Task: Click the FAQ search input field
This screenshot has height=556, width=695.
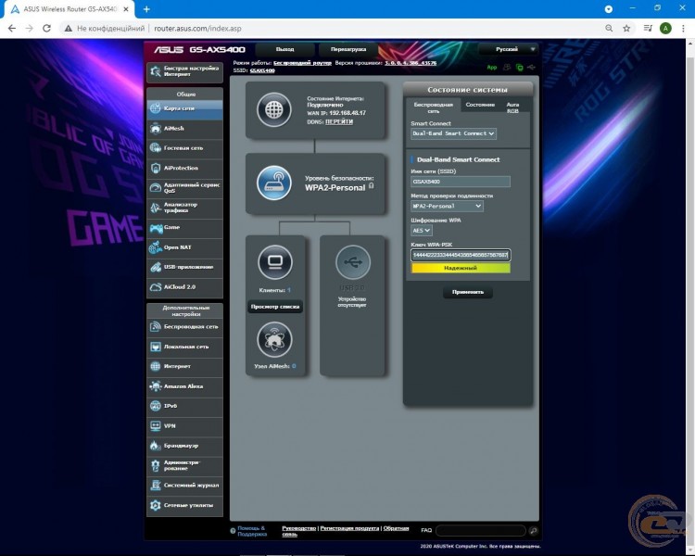Action: [480, 531]
